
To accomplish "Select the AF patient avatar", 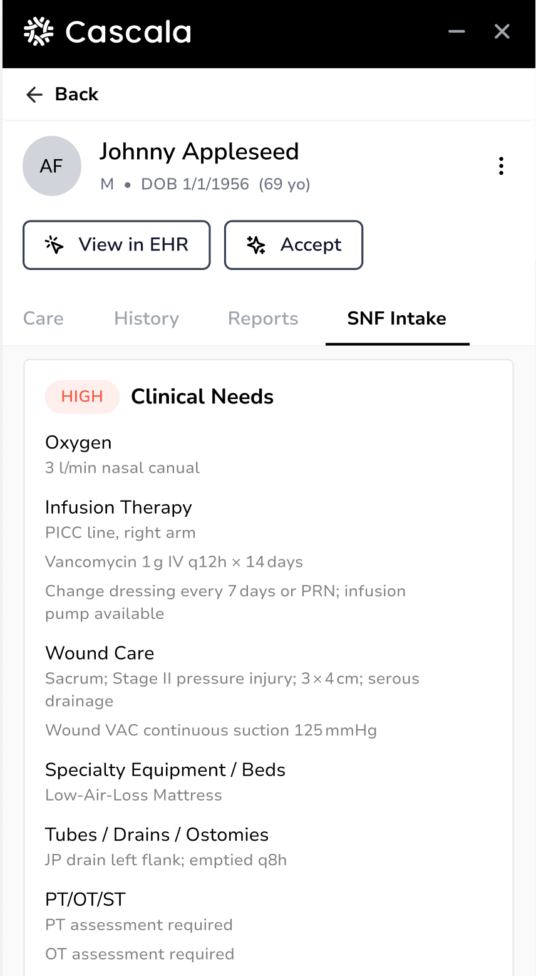I will pos(52,166).
